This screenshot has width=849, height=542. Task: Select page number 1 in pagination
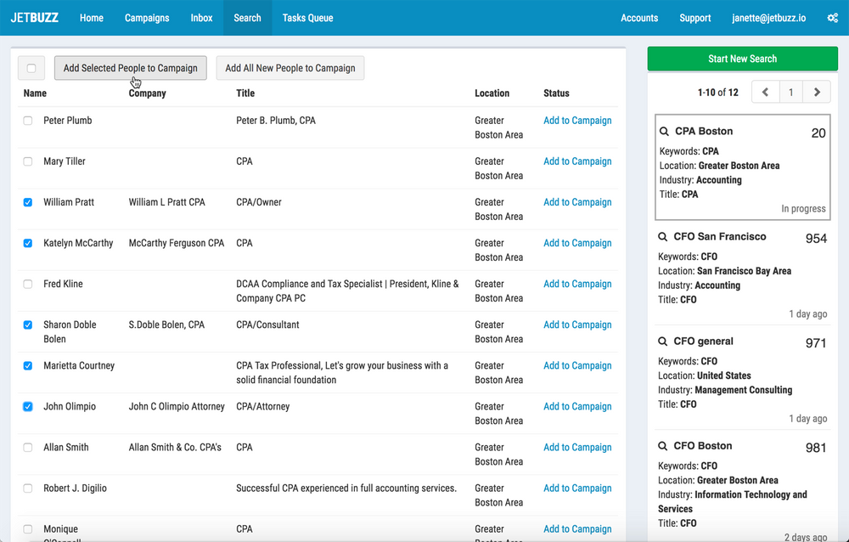pyautogui.click(x=790, y=91)
